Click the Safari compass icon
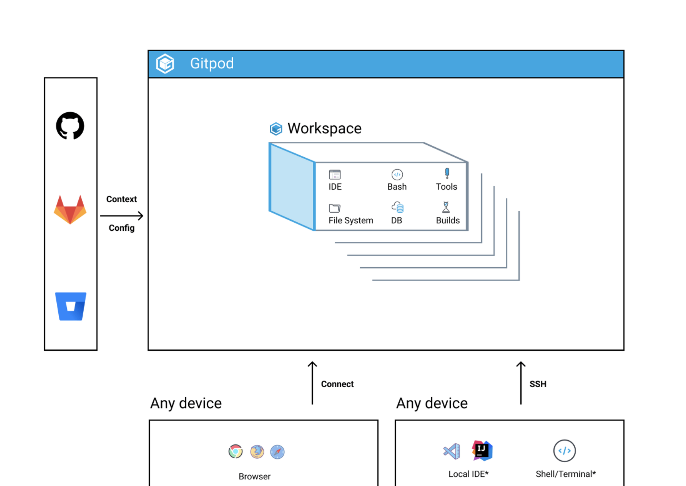686x486 pixels. click(278, 452)
